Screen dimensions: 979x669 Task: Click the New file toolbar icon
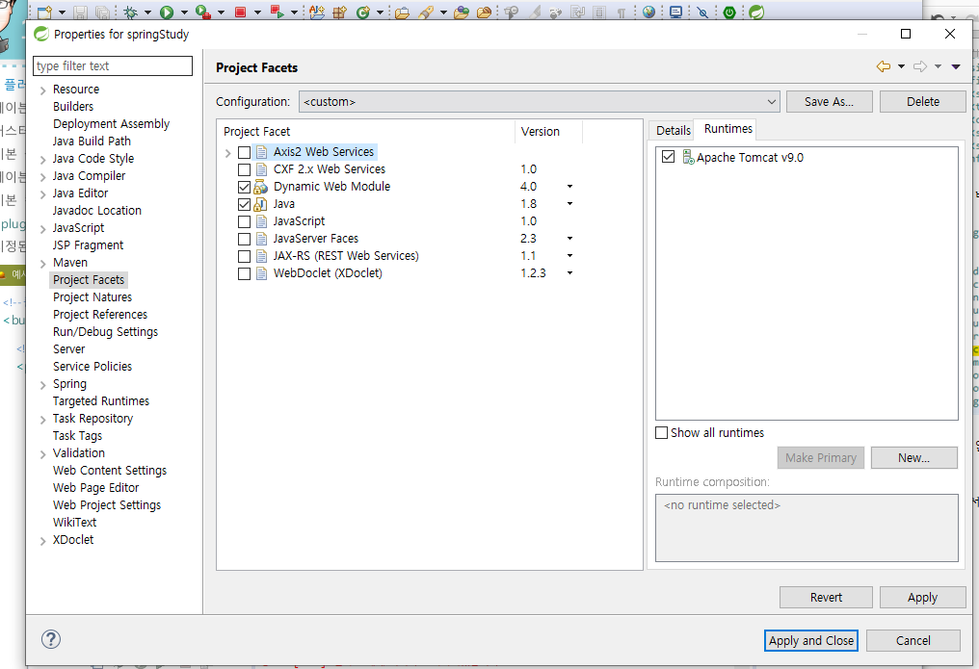(44, 12)
